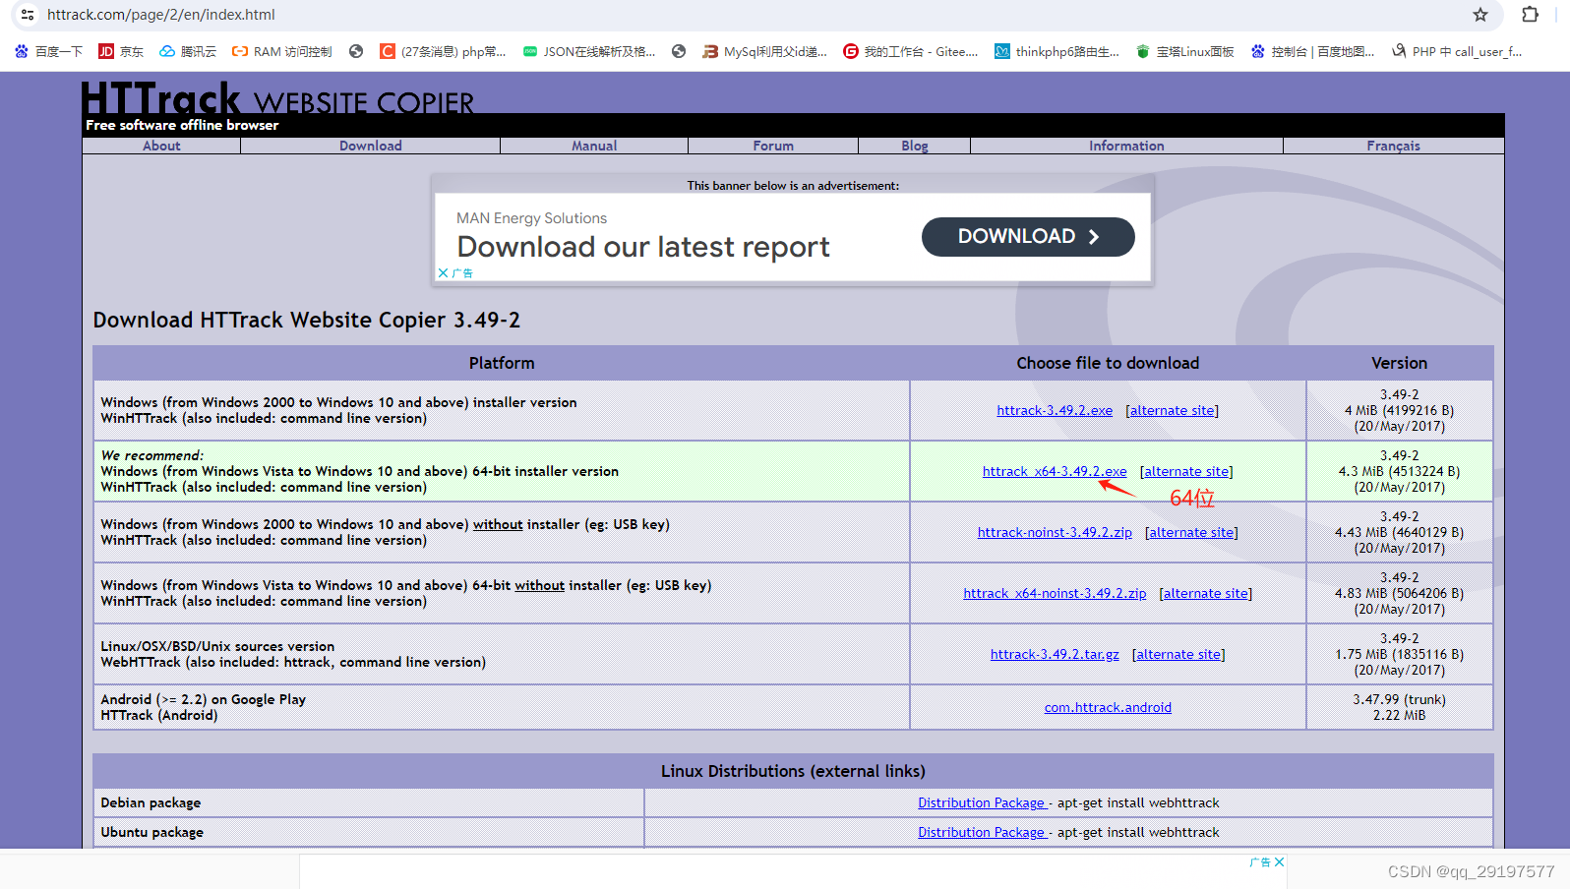Open the 我的工作台 - Gitee bookmark
The width and height of the screenshot is (1570, 889).
pyautogui.click(x=911, y=51)
